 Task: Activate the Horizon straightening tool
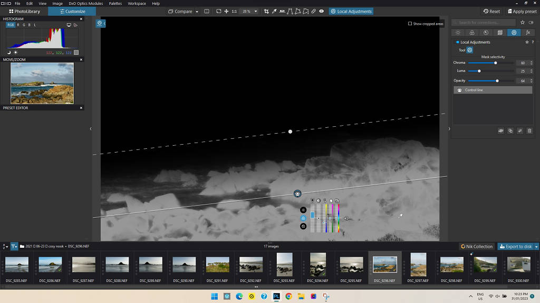click(x=282, y=11)
